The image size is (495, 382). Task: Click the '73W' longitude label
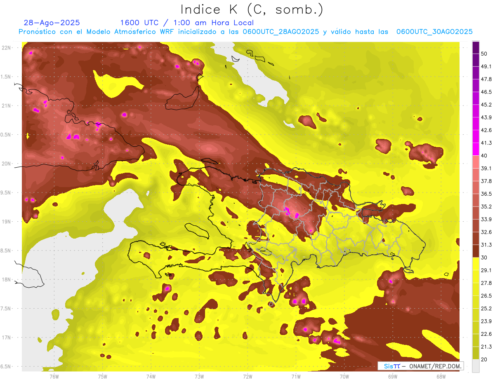199,376
